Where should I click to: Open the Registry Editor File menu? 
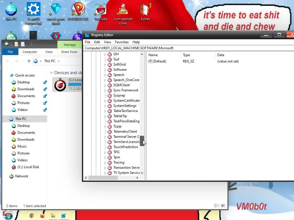[x=87, y=42]
